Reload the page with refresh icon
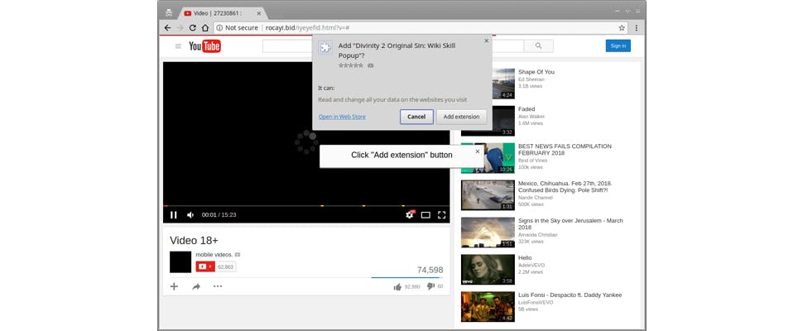Image resolution: width=803 pixels, height=331 pixels. coord(193,27)
